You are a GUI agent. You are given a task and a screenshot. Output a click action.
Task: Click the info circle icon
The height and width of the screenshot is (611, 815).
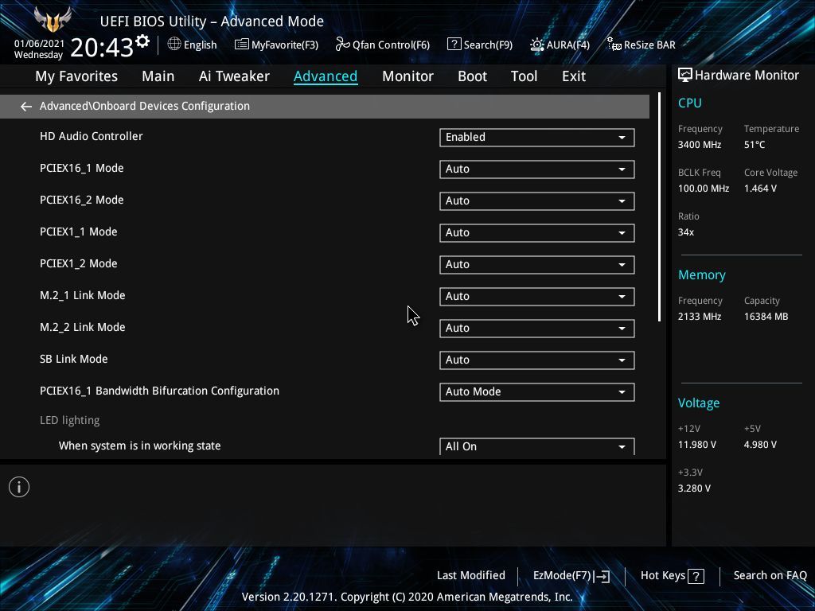[19, 487]
